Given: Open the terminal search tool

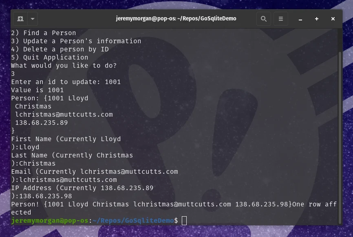Looking at the screenshot, I should coord(264,19).
